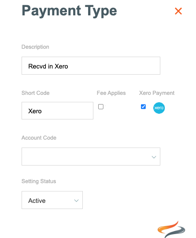Close the Payment Type dialog
196x238 pixels.
[x=178, y=11]
